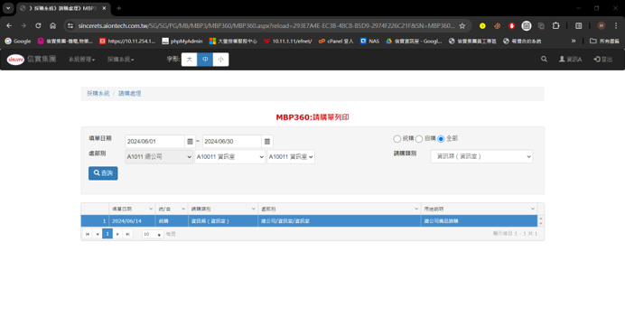This screenshot has width=625, height=335.
Task: Show more bookmarks with the chevron
Action: click(x=574, y=41)
